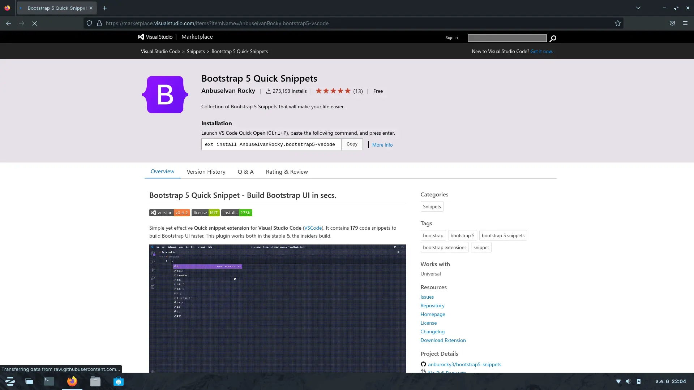Click the show desktop workspace icon

(x=29, y=381)
